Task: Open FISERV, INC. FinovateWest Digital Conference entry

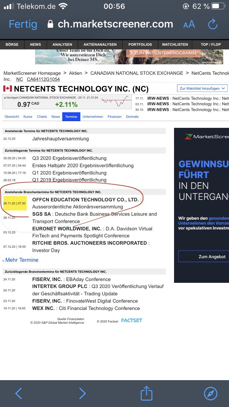Action: 85,301
